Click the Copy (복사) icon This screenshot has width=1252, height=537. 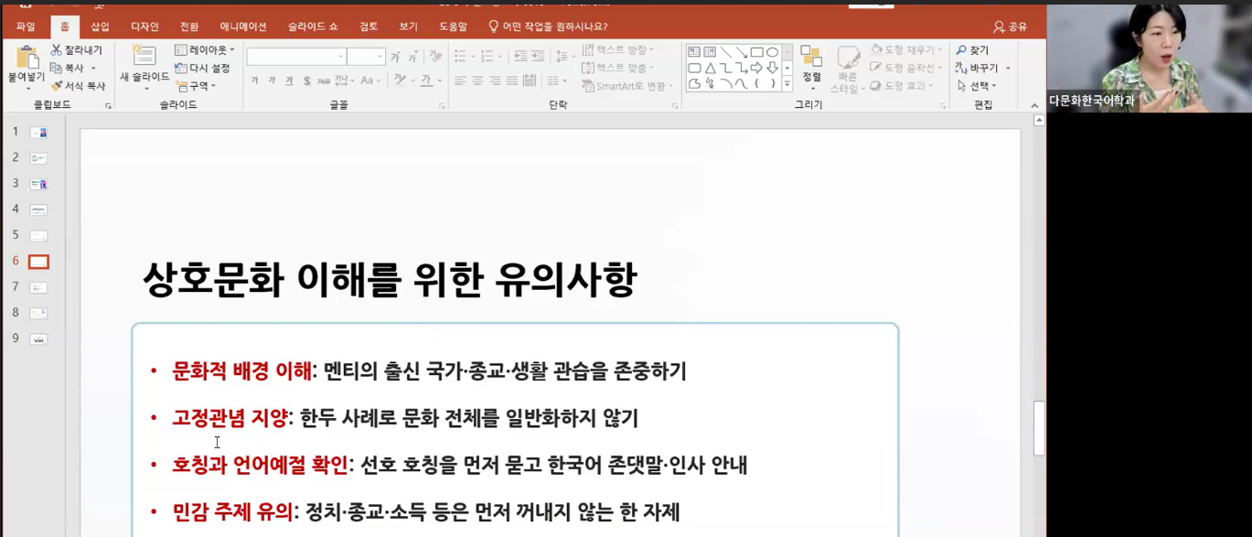(x=57, y=68)
